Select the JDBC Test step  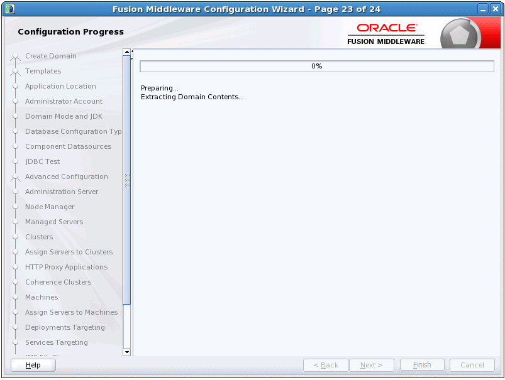tap(43, 161)
